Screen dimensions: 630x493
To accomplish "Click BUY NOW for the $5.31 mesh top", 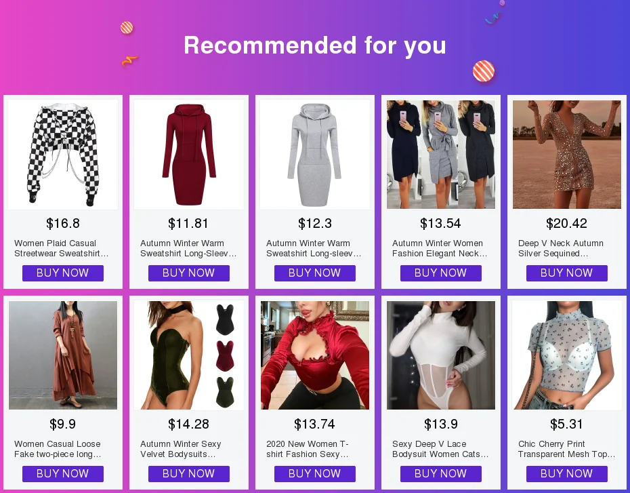I will tap(566, 474).
